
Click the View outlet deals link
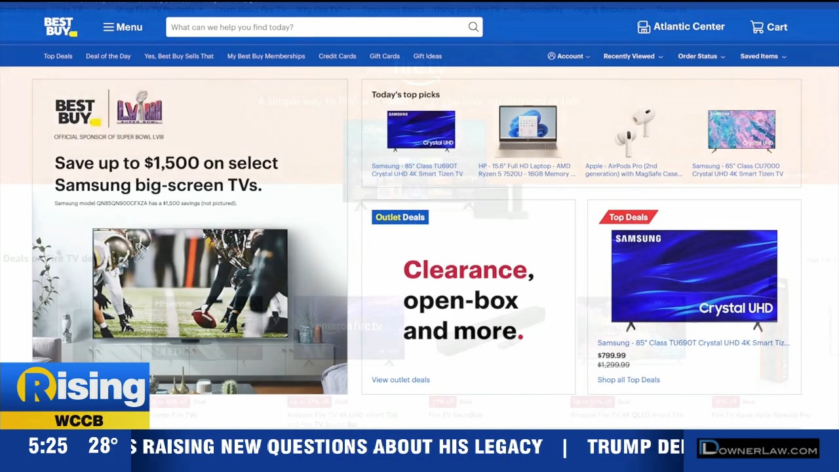click(x=400, y=380)
